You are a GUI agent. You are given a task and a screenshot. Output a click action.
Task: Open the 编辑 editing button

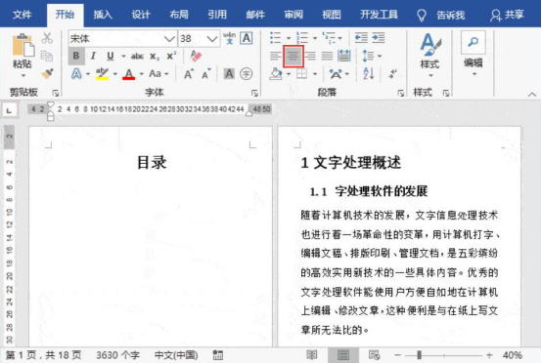[474, 54]
